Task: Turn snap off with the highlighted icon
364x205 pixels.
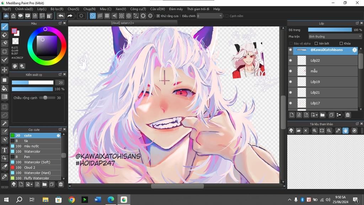Action: (x=93, y=16)
